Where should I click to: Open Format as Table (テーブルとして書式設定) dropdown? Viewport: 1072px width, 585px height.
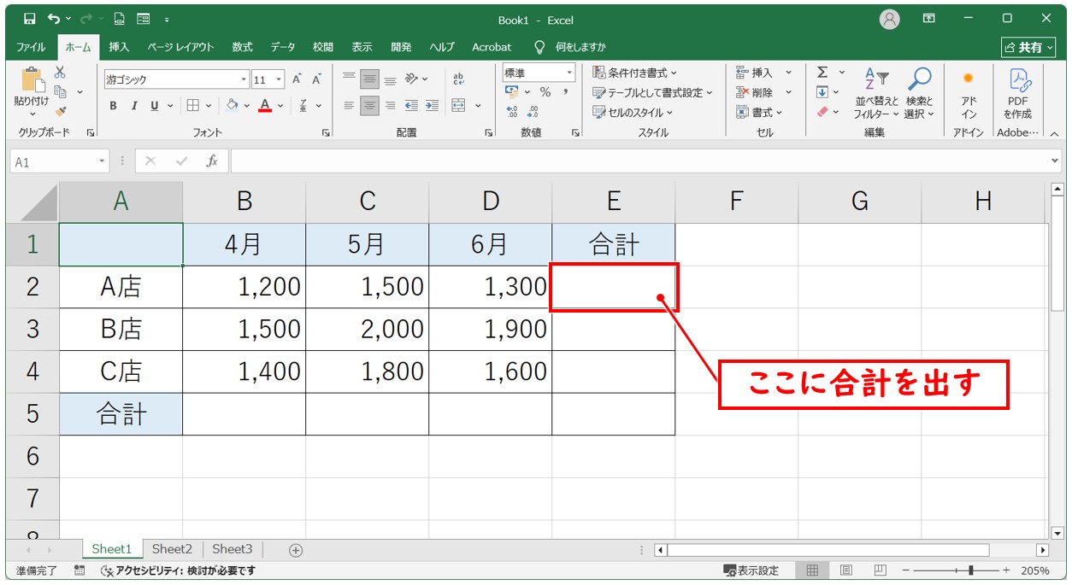[x=653, y=92]
